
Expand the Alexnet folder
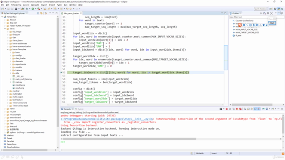[5, 20]
